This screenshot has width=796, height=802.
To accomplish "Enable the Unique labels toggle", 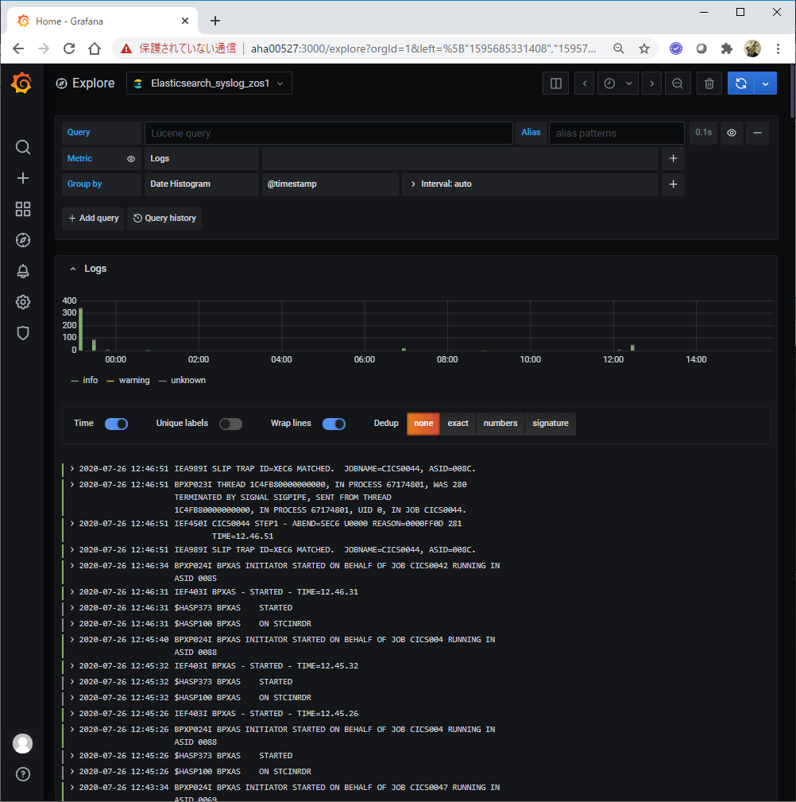I will pyautogui.click(x=230, y=424).
